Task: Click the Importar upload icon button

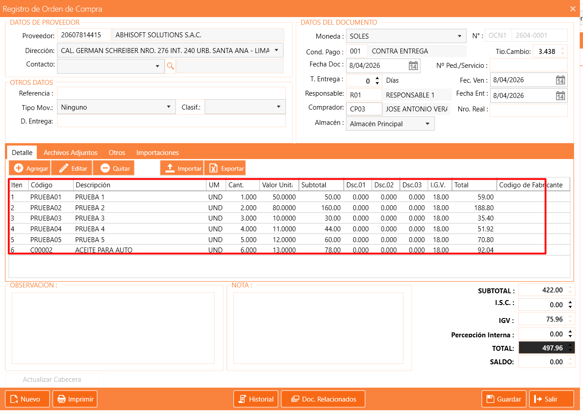Action: pos(182,168)
